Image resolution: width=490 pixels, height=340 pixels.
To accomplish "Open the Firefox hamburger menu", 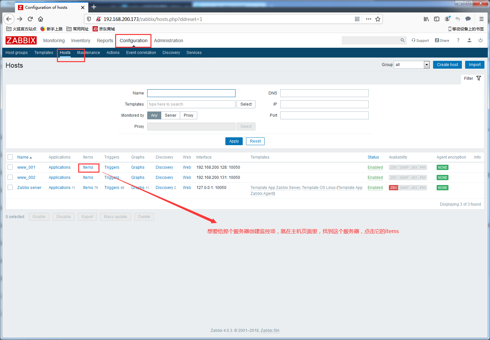I will click(481, 19).
